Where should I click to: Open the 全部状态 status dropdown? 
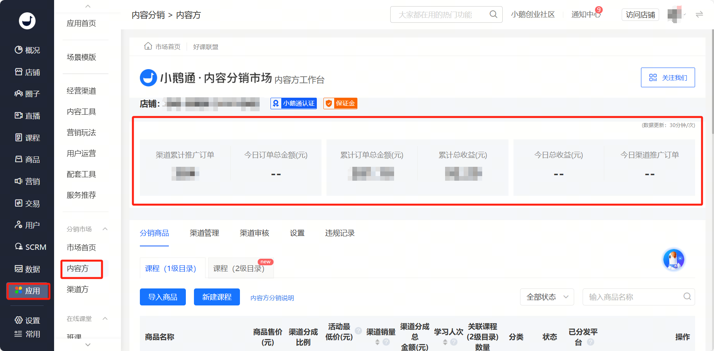(x=547, y=297)
